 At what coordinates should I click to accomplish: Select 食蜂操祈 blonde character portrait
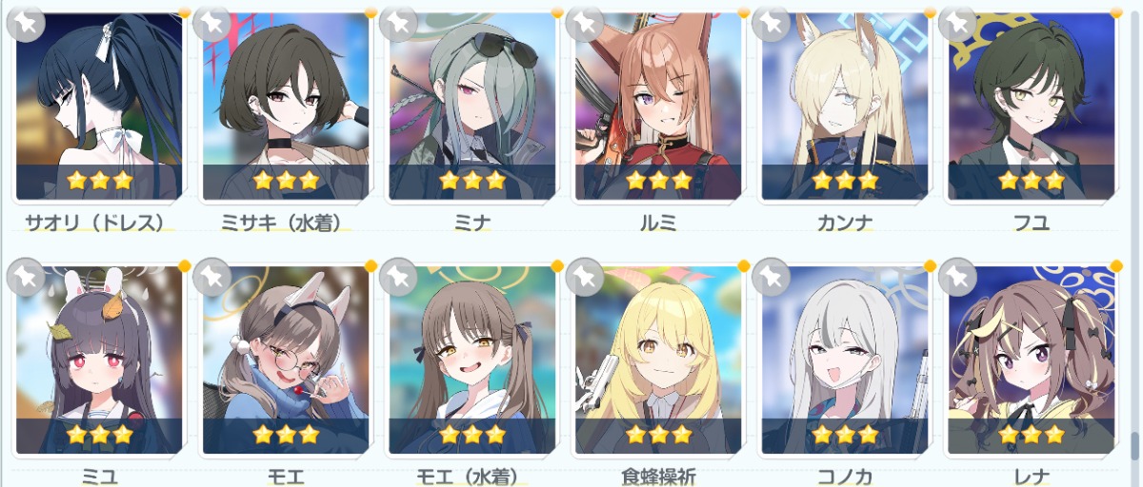click(x=658, y=359)
